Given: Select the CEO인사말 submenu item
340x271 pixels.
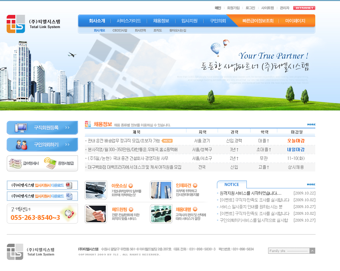Looking at the screenshot, I should click(x=120, y=30).
